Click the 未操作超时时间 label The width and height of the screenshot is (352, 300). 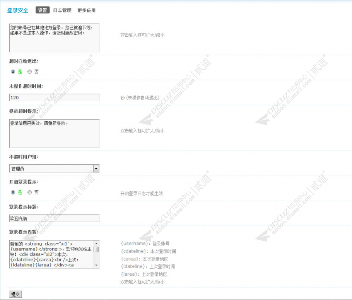(x=26, y=86)
